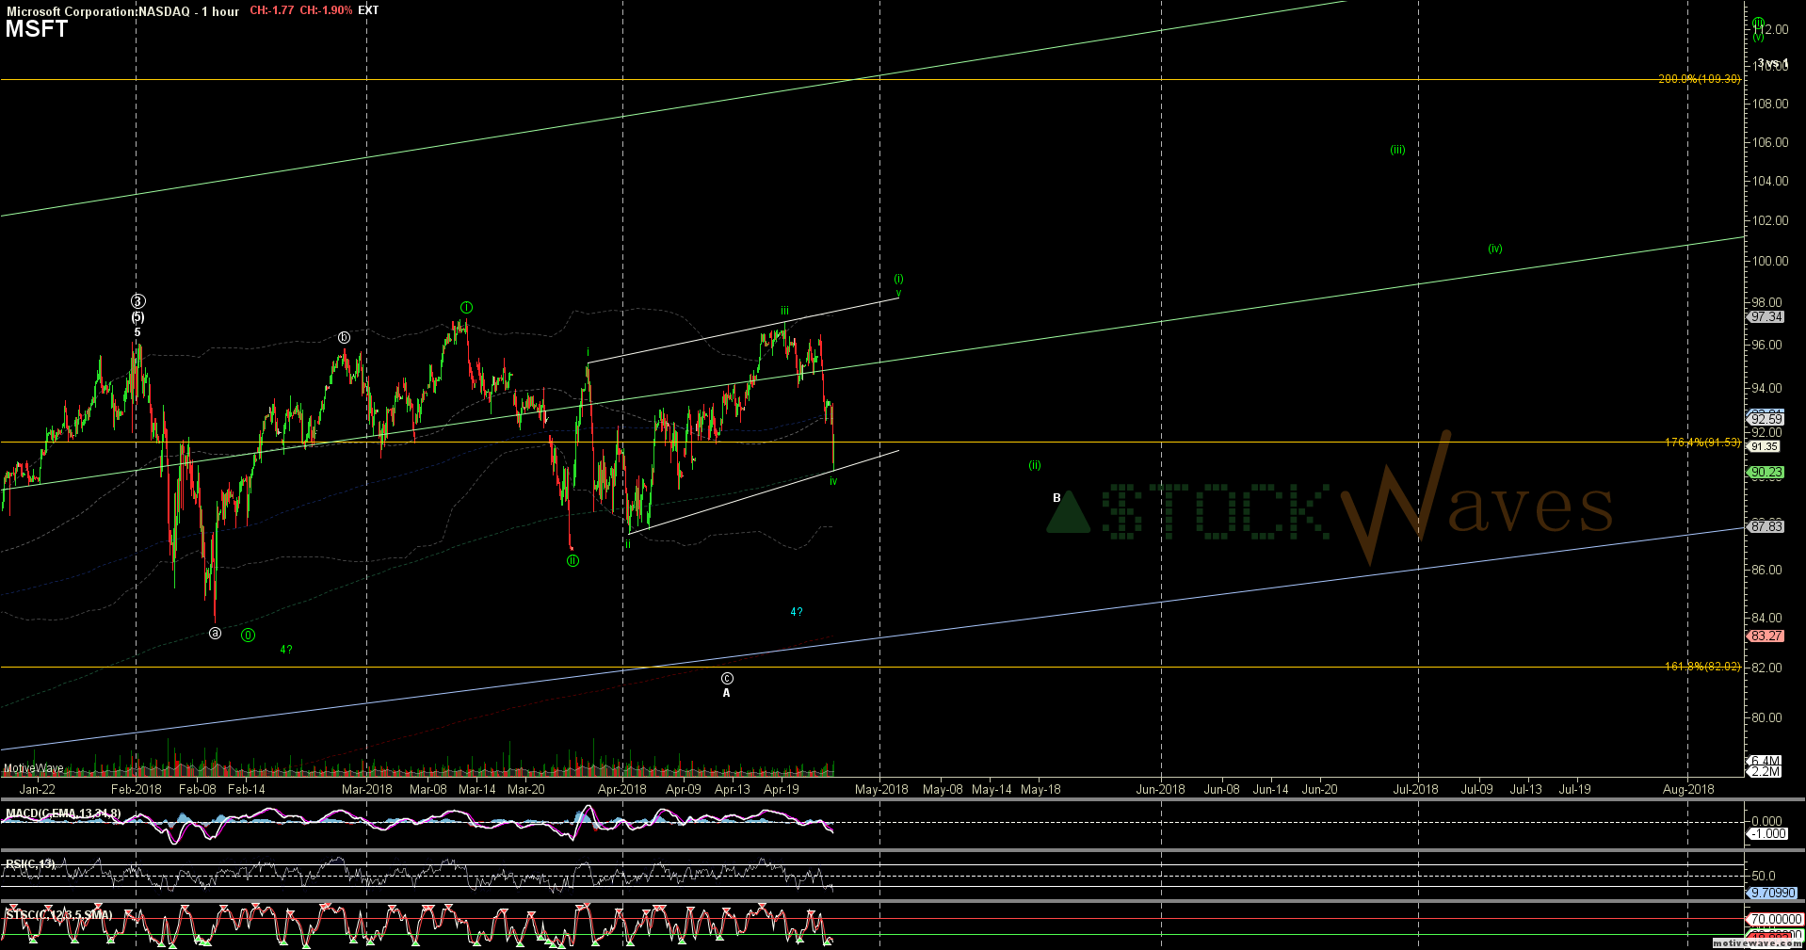The height and width of the screenshot is (950, 1806).
Task: Select the circled 3 wave label
Action: 137,301
